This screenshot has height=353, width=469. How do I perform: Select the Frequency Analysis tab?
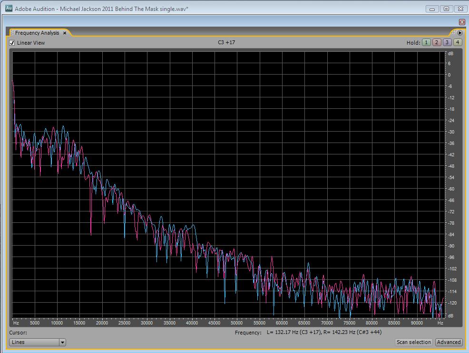(37, 33)
